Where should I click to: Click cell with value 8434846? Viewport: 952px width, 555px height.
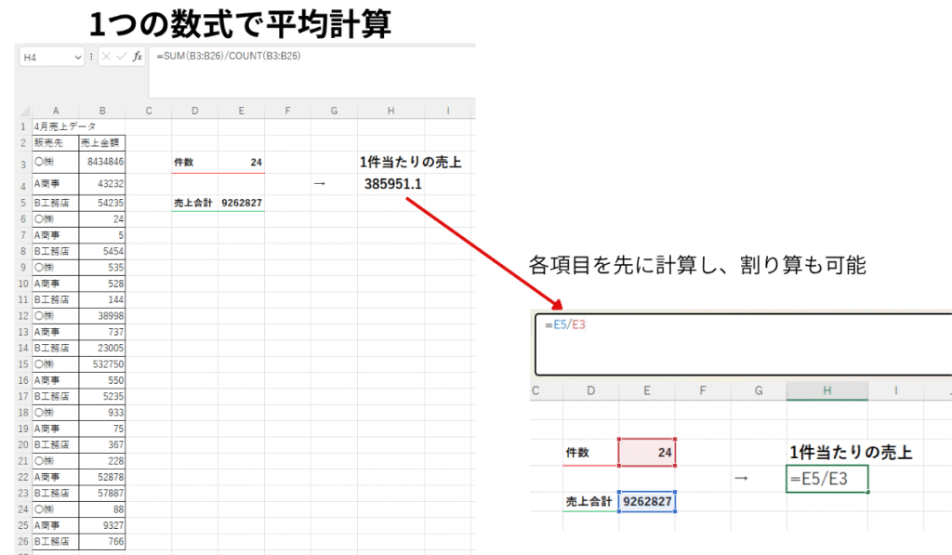point(101,162)
